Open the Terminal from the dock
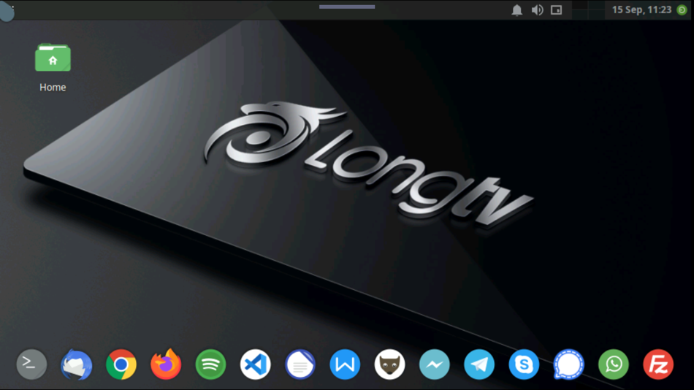This screenshot has height=390, width=694. click(x=31, y=364)
